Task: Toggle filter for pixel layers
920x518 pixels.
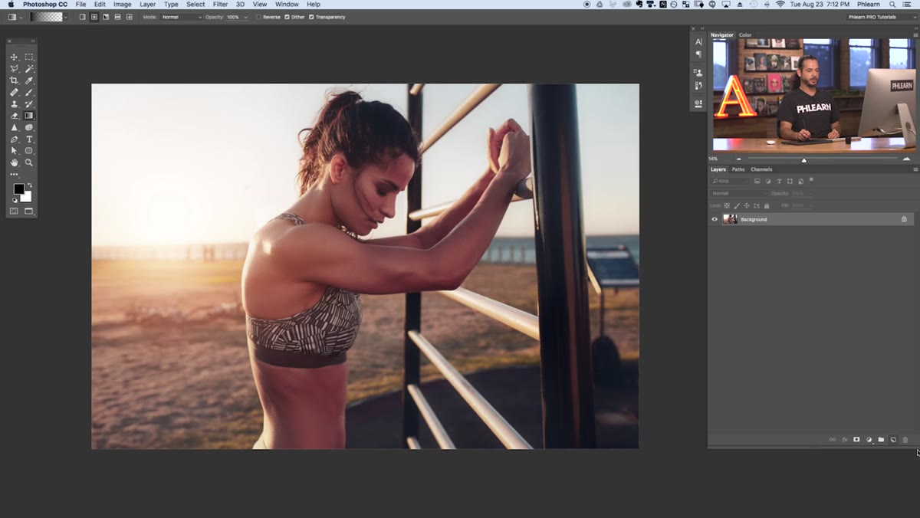Action: pos(757,182)
